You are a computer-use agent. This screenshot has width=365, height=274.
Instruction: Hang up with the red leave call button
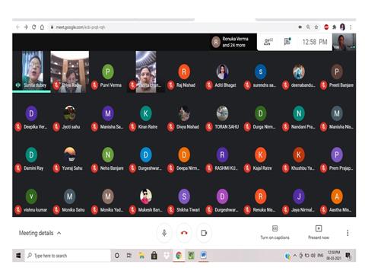(184, 233)
